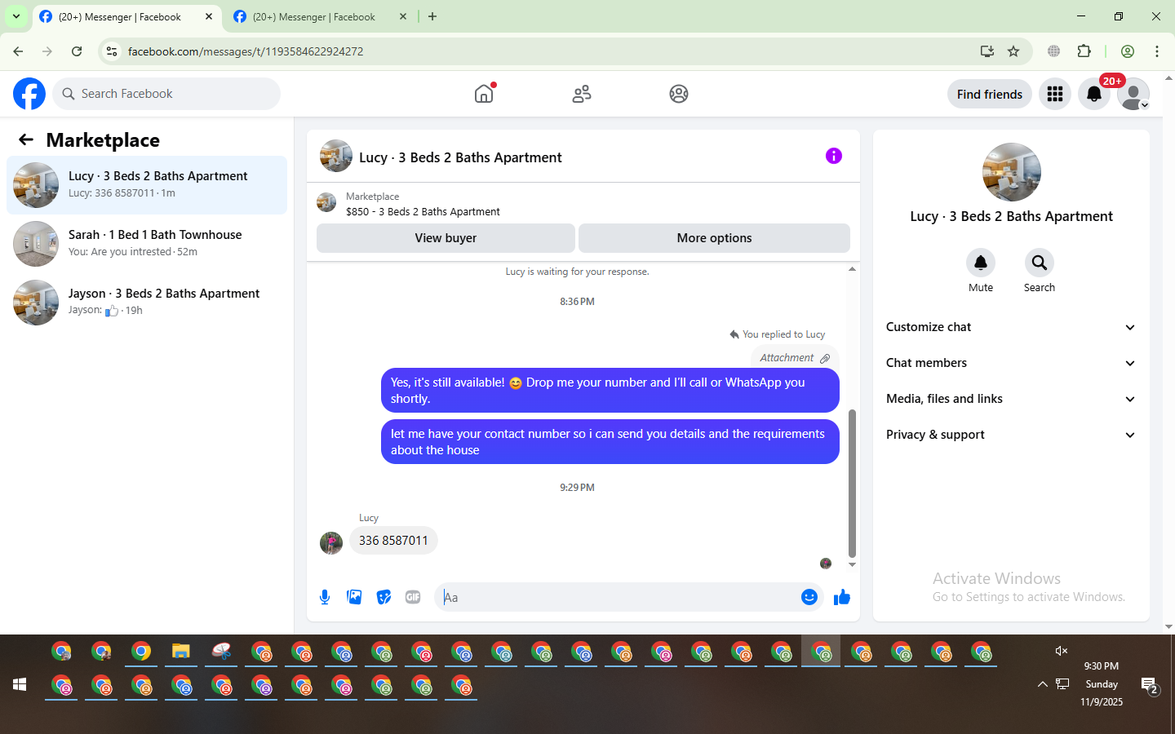Click the network icon in system tray

click(1062, 684)
